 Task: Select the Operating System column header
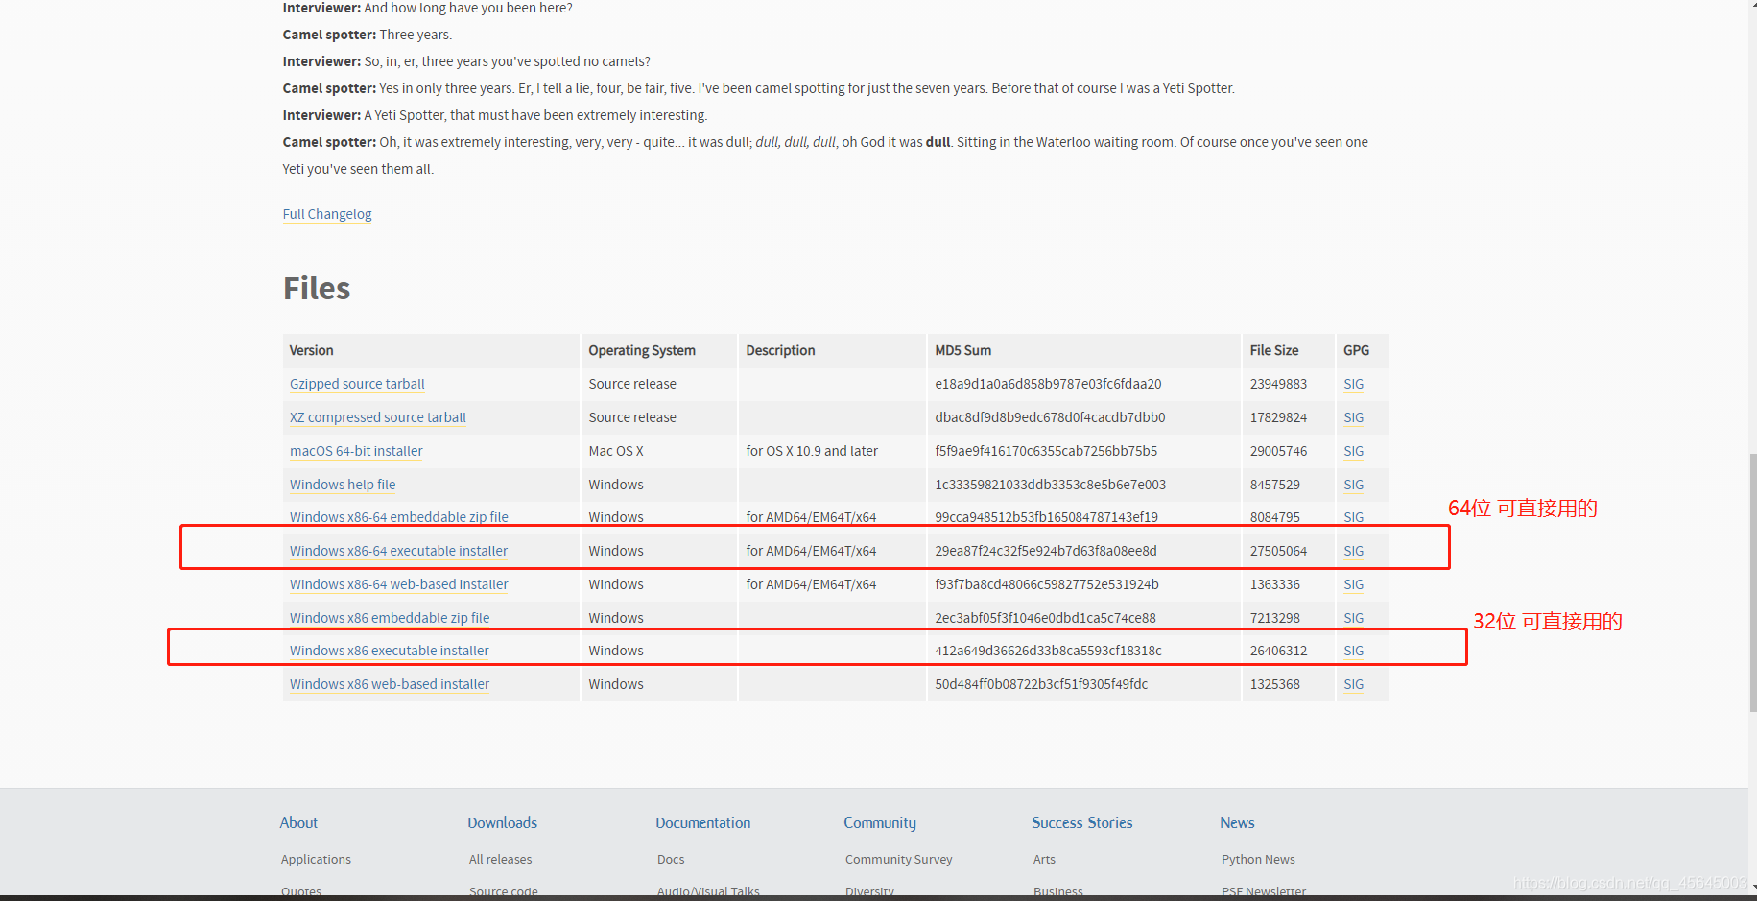pyautogui.click(x=658, y=350)
